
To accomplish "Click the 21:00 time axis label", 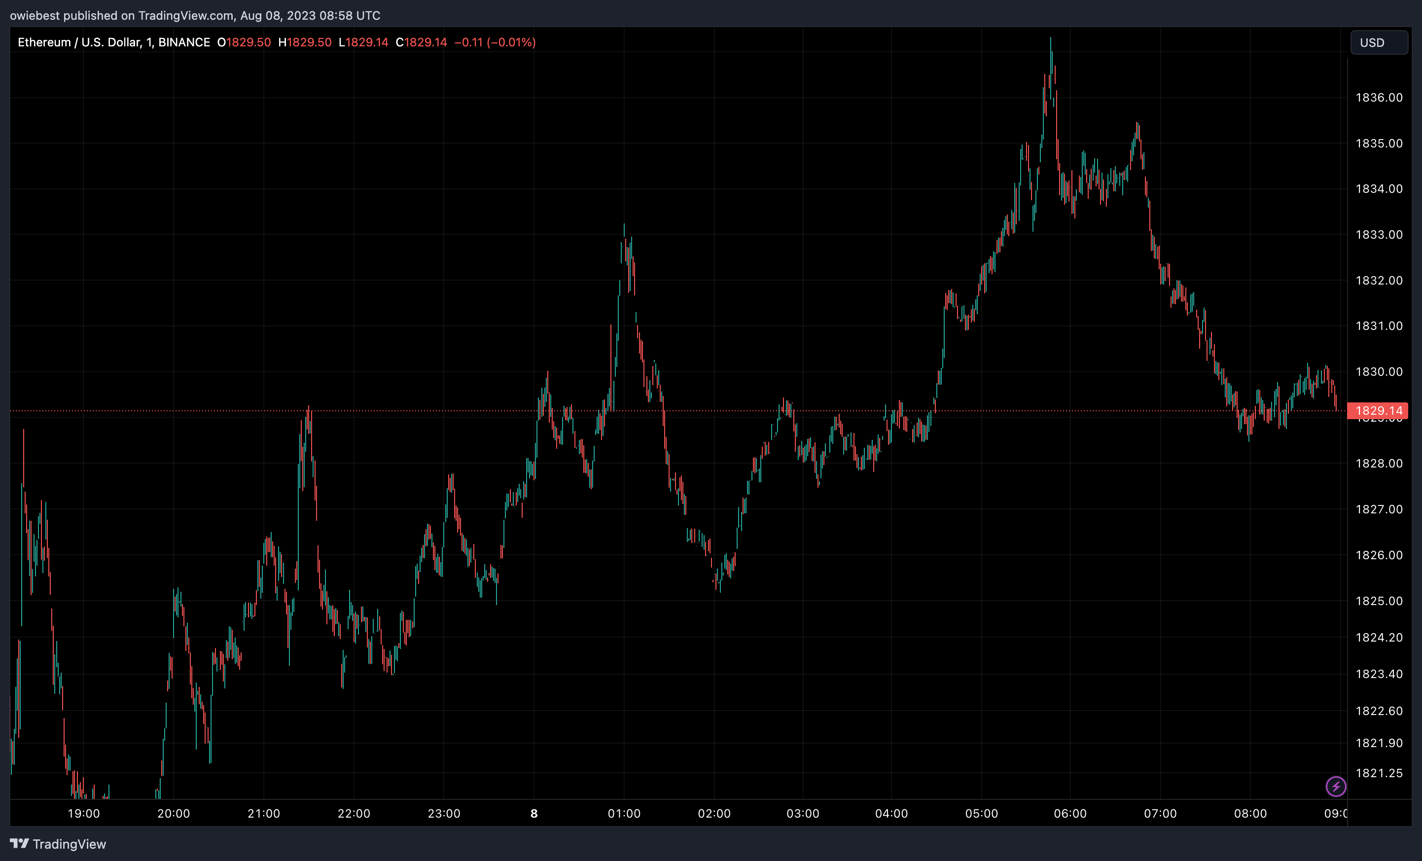I will pyautogui.click(x=264, y=813).
